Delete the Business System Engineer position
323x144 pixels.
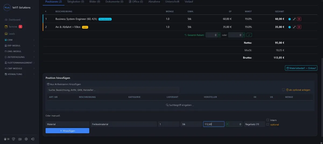[x=299, y=19]
